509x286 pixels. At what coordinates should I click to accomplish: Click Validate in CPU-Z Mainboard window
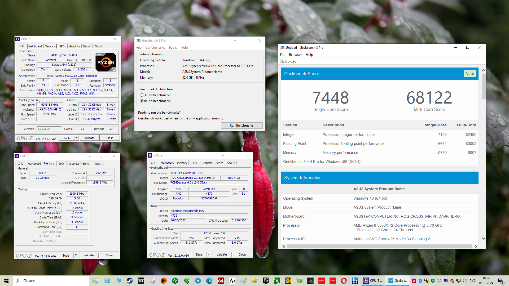pos(222,254)
